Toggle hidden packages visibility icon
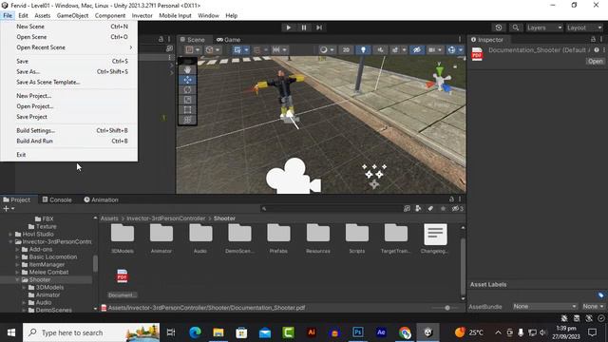This screenshot has width=608, height=342. coord(457,209)
